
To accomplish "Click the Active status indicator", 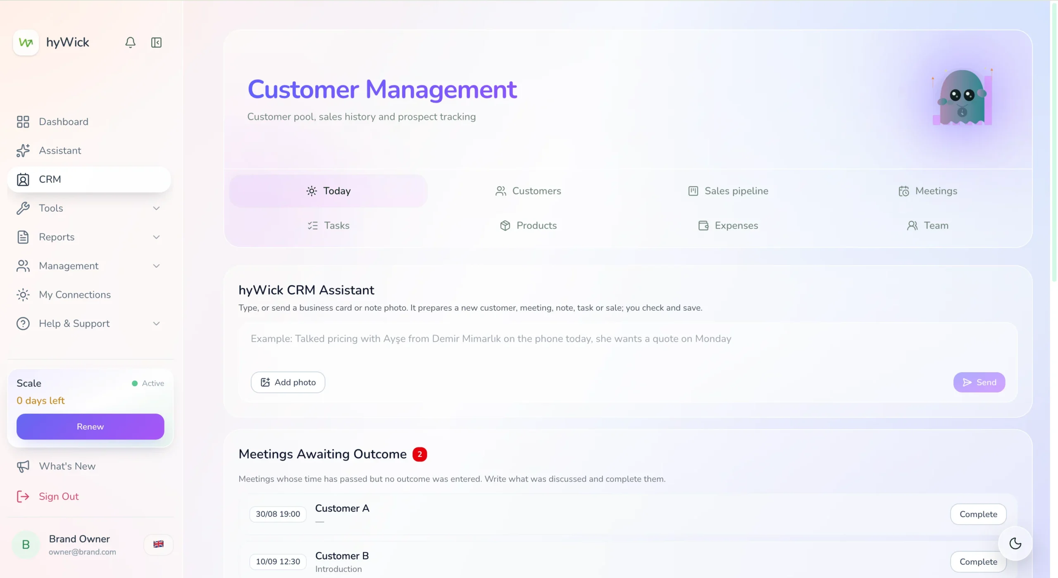I will pyautogui.click(x=148, y=383).
